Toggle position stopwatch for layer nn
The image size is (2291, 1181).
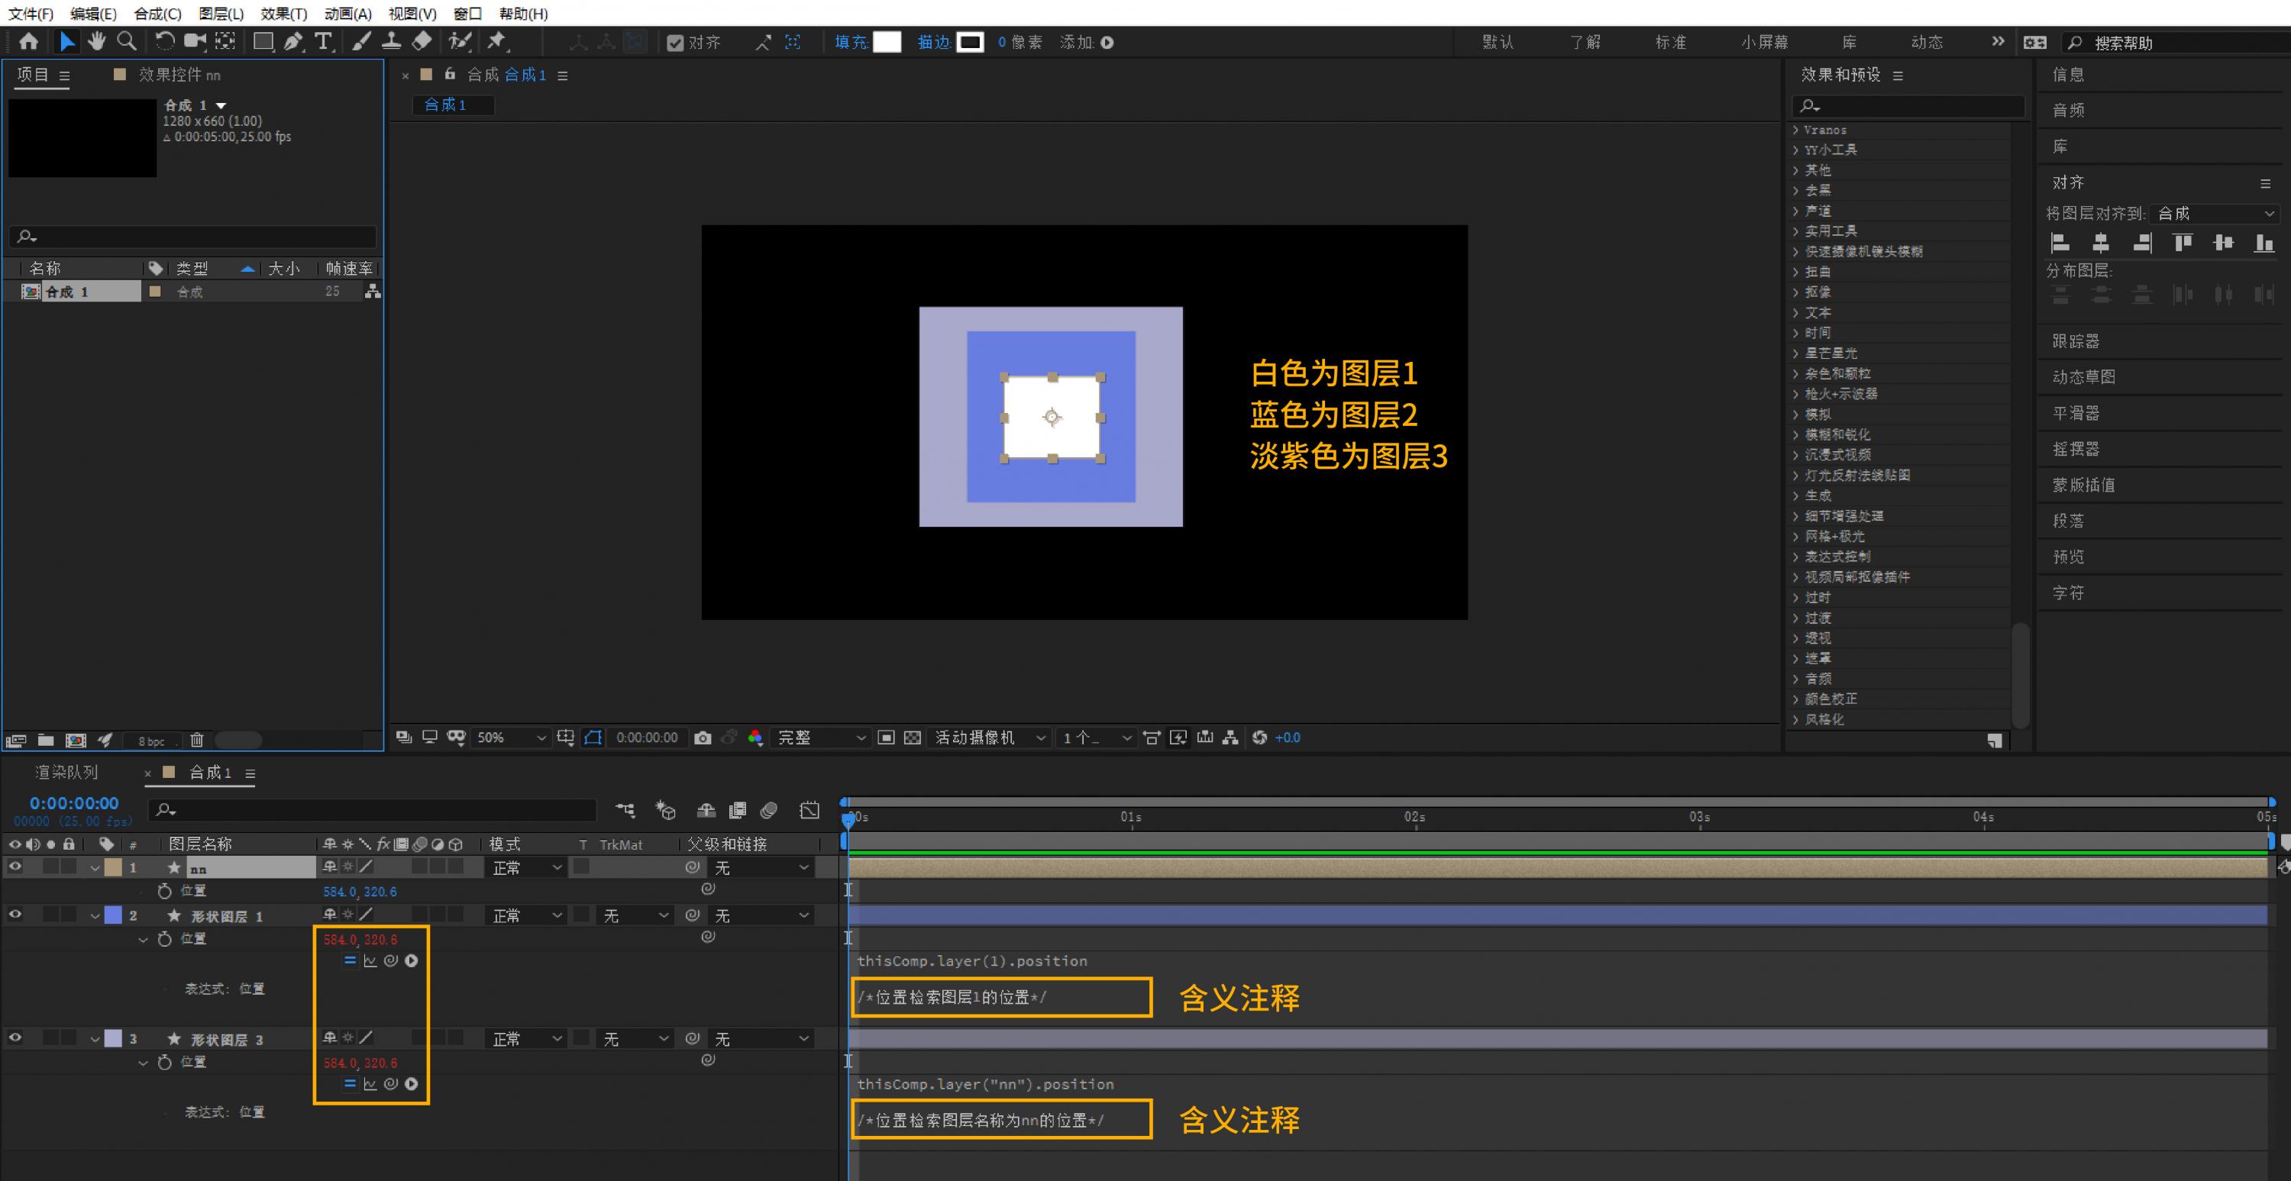tap(164, 890)
